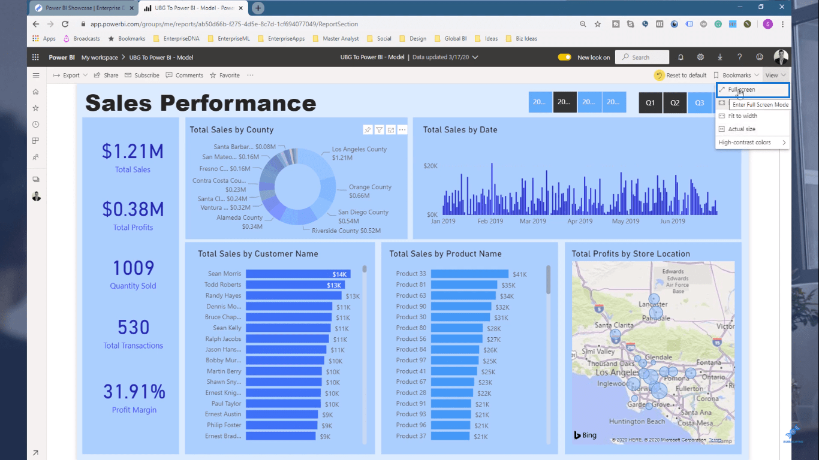819x460 pixels.
Task: Open the Power BI app launcher grid
Action: (35, 57)
